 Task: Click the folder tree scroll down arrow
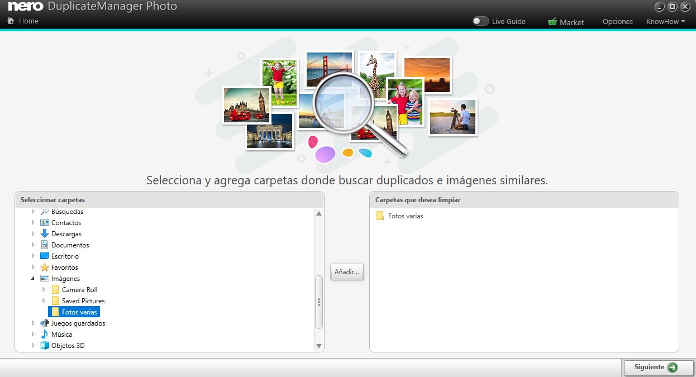coord(319,346)
